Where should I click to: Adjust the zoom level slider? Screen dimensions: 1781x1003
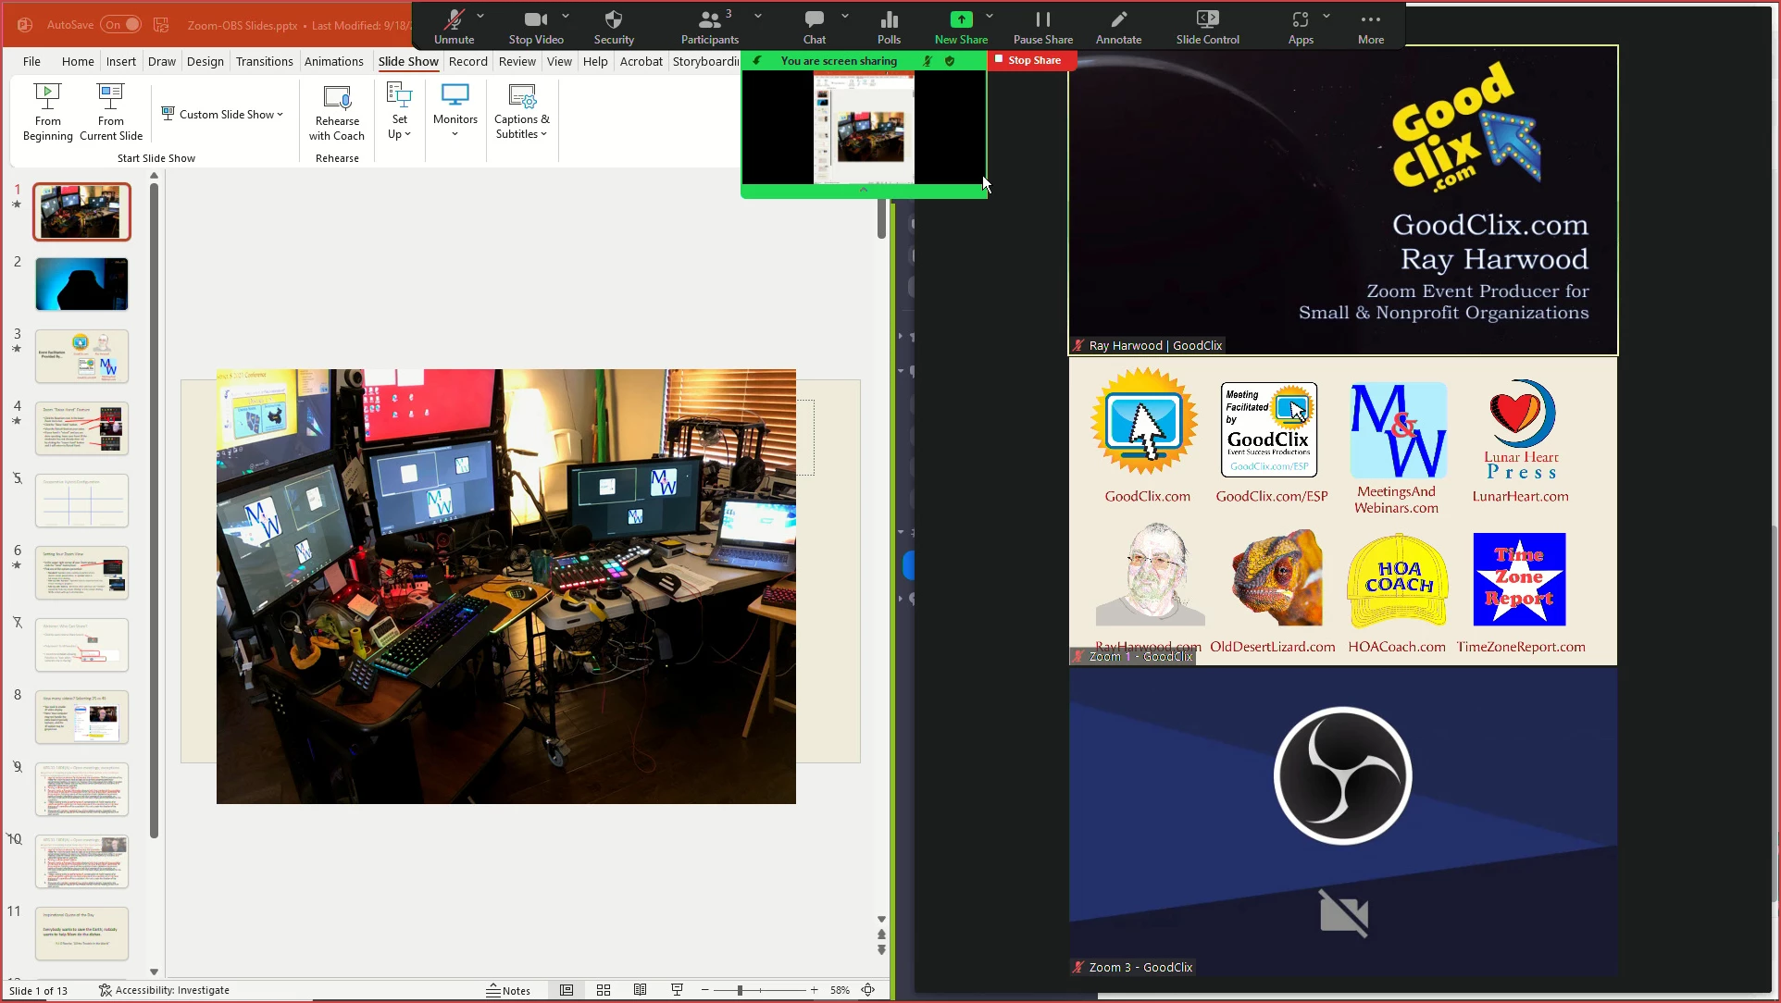[x=740, y=990]
